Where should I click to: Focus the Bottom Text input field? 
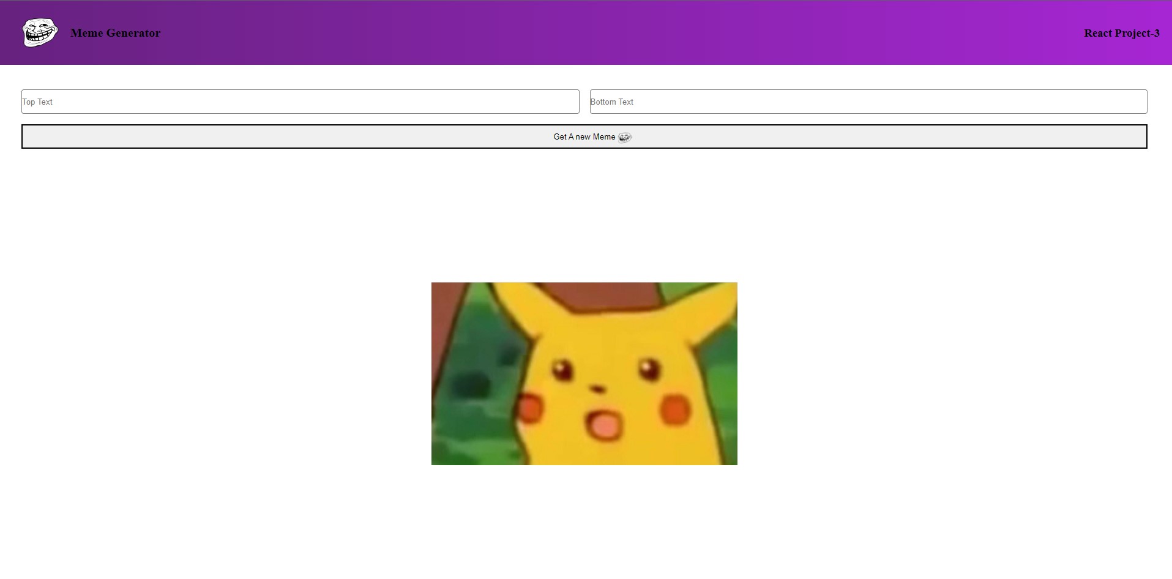coord(868,102)
